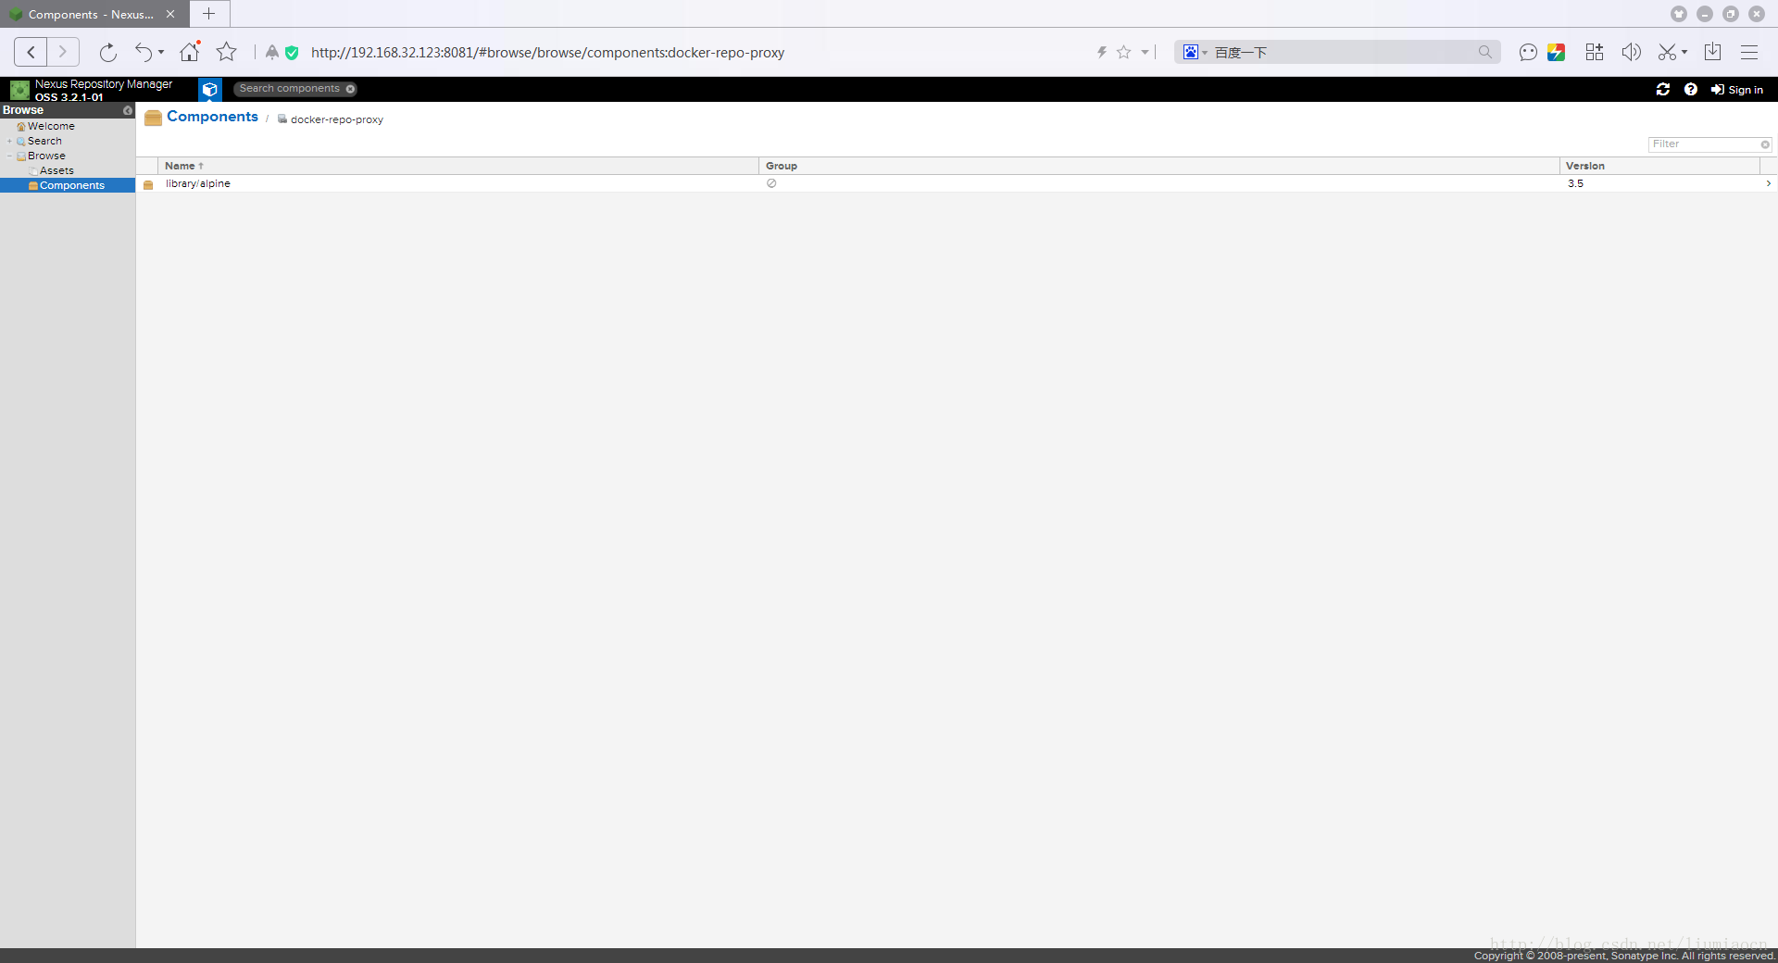Click the speaker sound icon in browser toolbar

(x=1631, y=52)
